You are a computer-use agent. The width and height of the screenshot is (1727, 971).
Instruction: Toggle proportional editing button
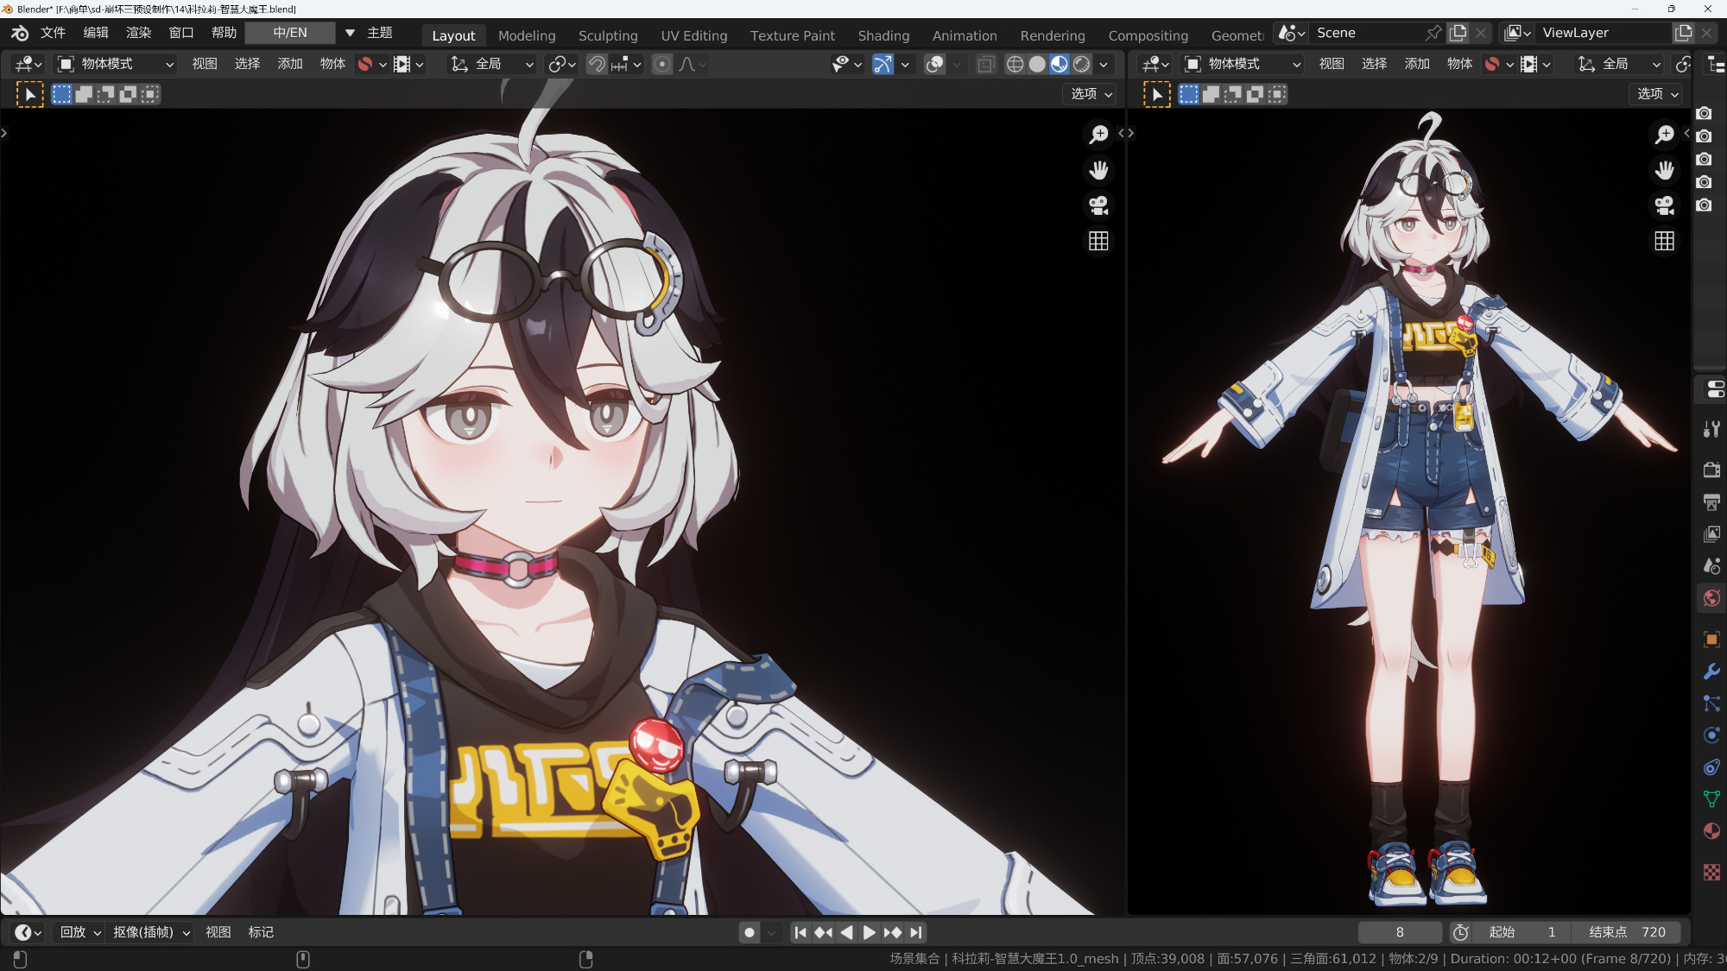click(x=662, y=64)
